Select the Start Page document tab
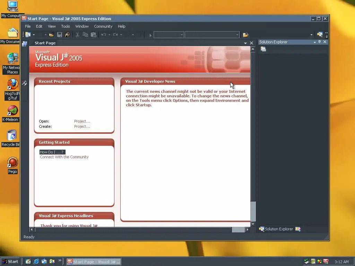This screenshot has height=266, width=355. [45, 43]
